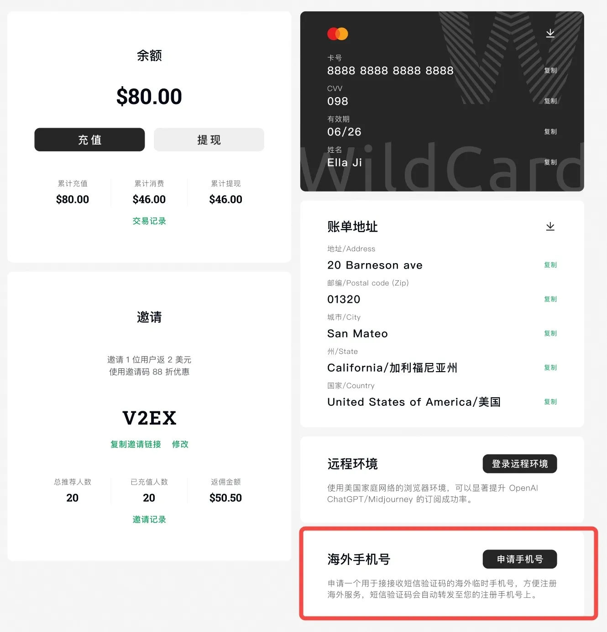
Task: Click the 申请手机号 button
Action: coord(520,559)
